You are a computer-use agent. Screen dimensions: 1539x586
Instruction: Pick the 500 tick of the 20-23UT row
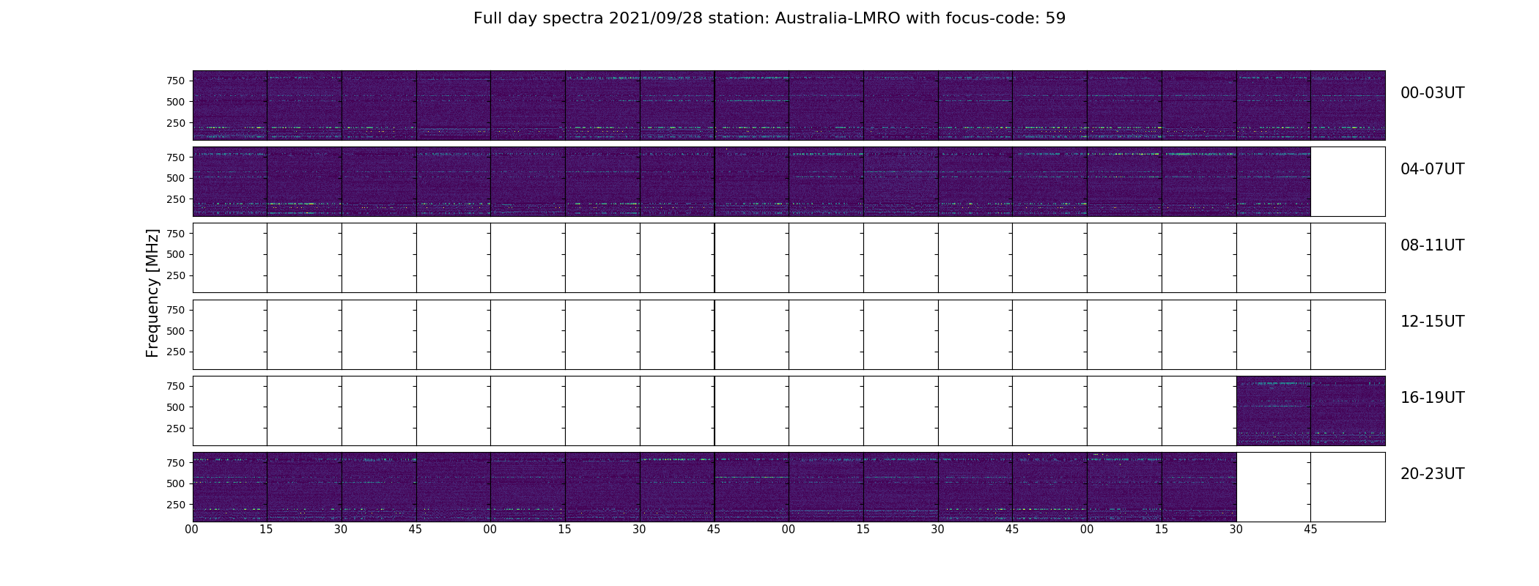pyautogui.click(x=175, y=483)
